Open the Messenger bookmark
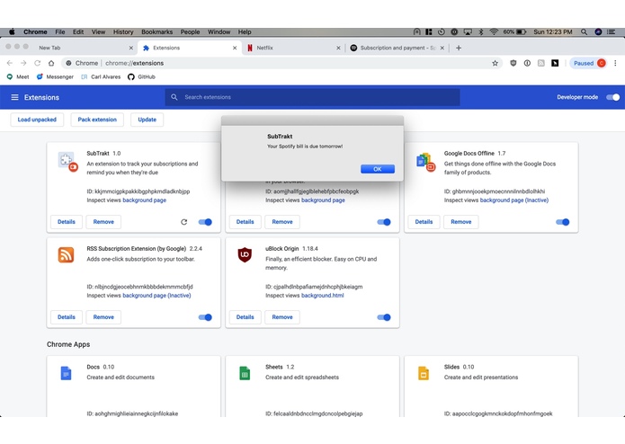This screenshot has height=444, width=625. point(55,77)
